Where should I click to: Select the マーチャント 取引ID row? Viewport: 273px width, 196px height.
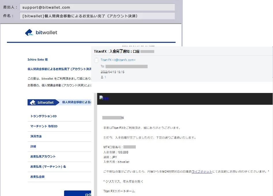click(x=59, y=126)
